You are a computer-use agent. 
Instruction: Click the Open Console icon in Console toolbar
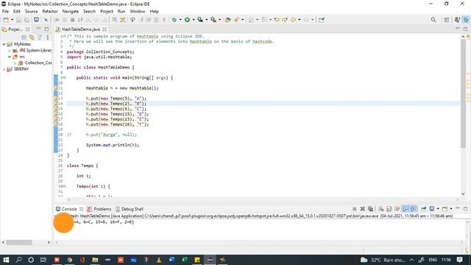pos(445,209)
